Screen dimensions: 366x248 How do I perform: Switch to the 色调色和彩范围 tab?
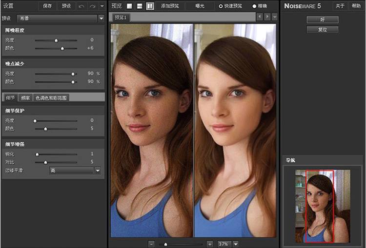[x=51, y=98]
